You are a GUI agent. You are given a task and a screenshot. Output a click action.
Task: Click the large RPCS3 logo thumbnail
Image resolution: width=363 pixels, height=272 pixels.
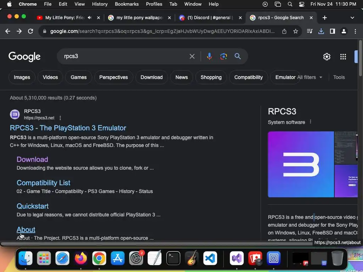(x=301, y=164)
